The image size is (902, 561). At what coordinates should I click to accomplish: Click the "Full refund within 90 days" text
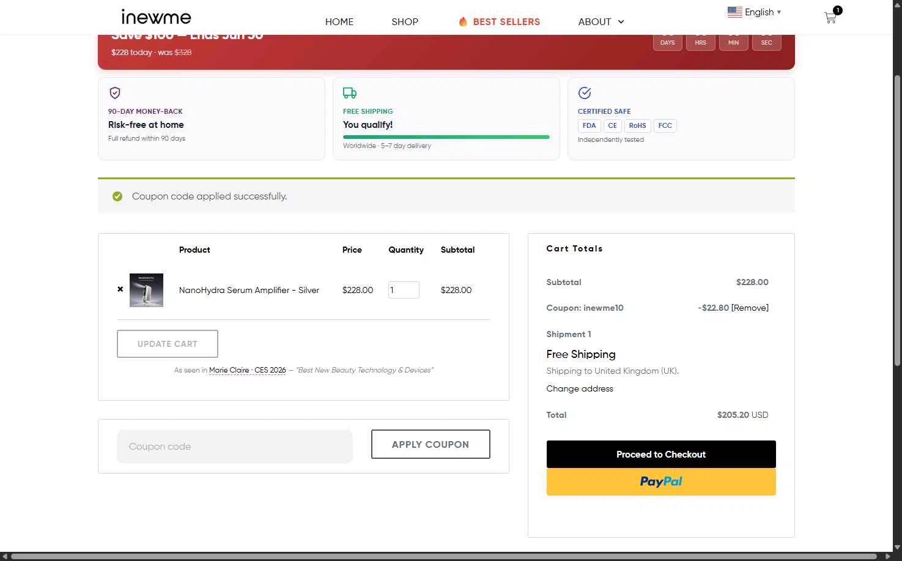coord(147,138)
